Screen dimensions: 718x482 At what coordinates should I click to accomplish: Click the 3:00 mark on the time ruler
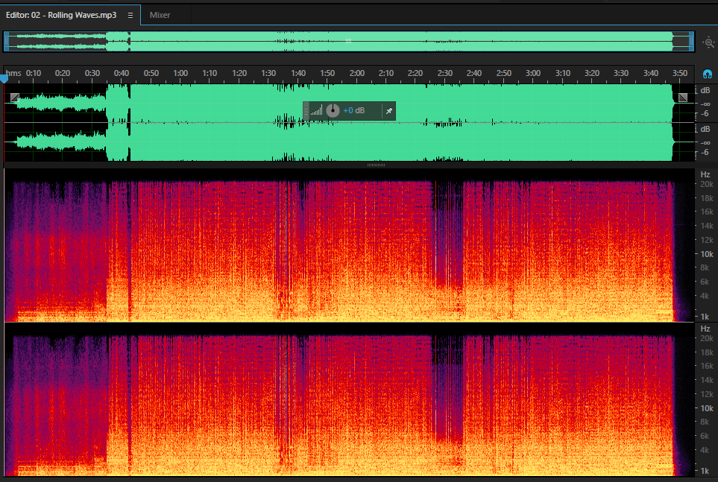[533, 73]
